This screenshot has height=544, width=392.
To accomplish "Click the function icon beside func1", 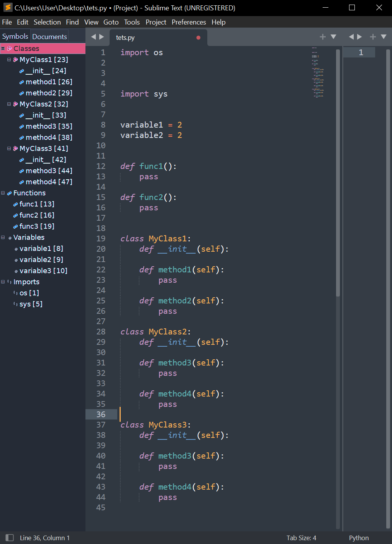I will (x=15, y=204).
